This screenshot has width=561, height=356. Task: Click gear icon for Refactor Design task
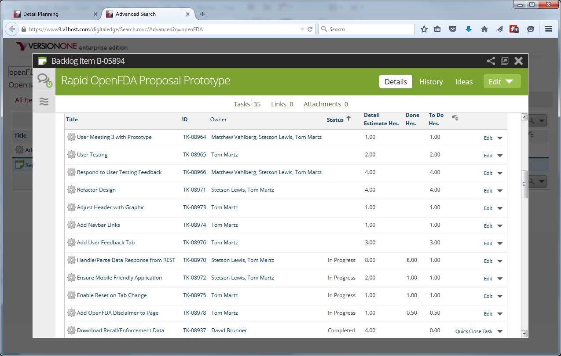pyautogui.click(x=71, y=190)
